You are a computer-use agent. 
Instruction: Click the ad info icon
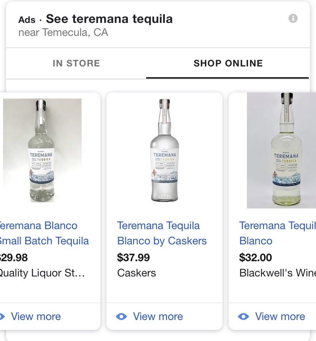click(x=293, y=18)
